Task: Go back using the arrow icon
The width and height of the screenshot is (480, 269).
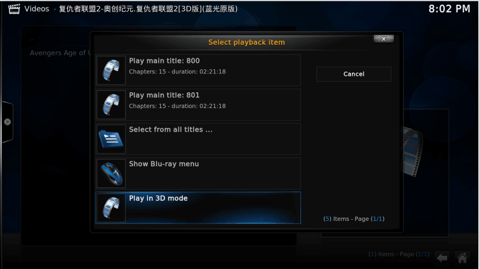Action: (442, 258)
